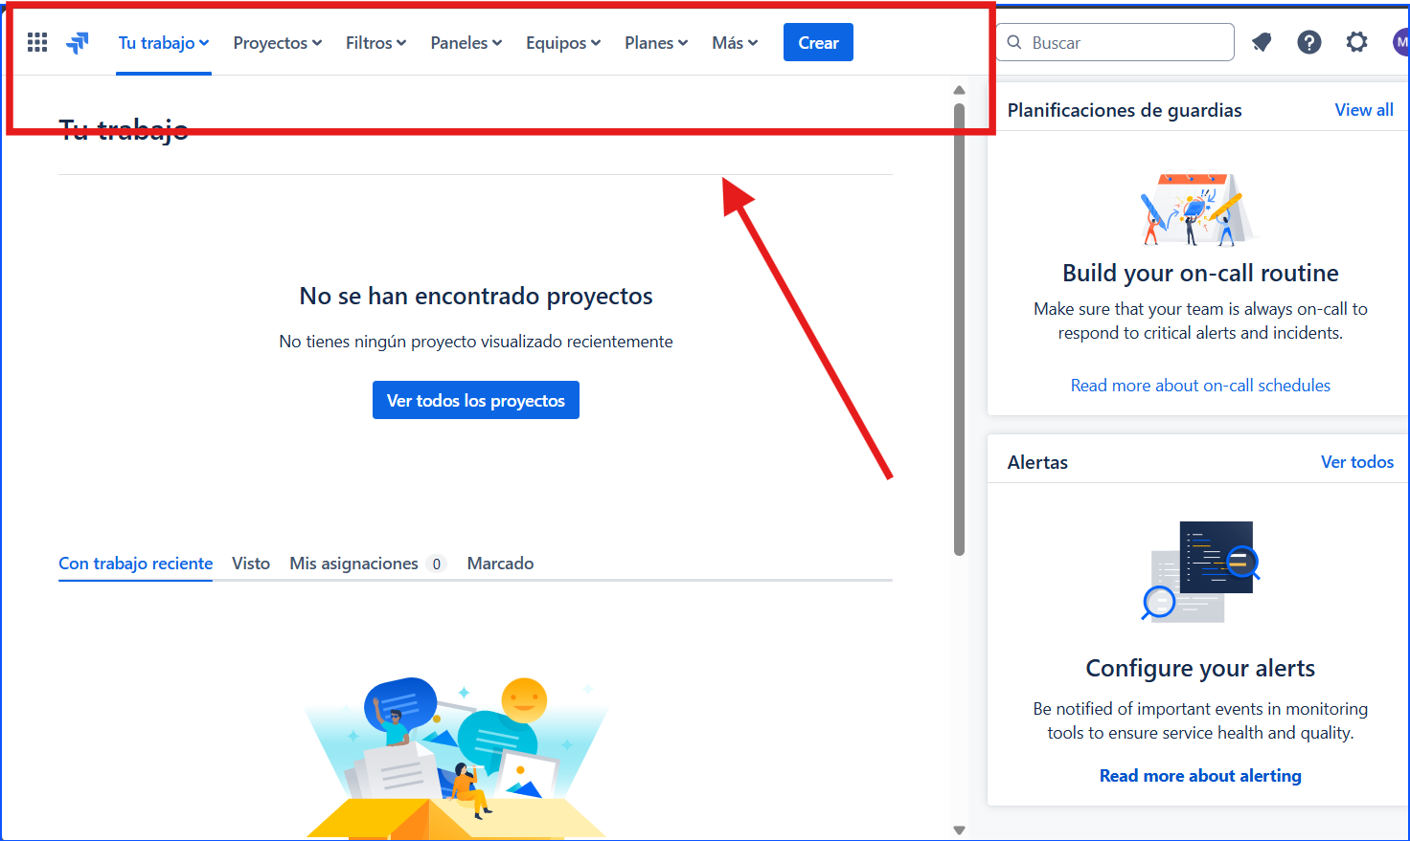
Task: Click Read more about alerting link
Action: (1200, 775)
